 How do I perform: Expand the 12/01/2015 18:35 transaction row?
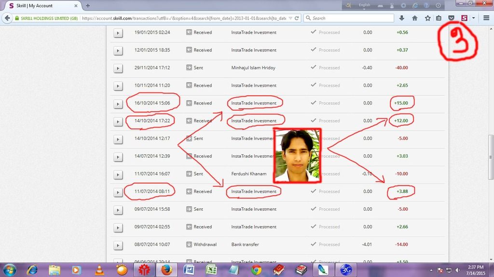tap(118, 50)
